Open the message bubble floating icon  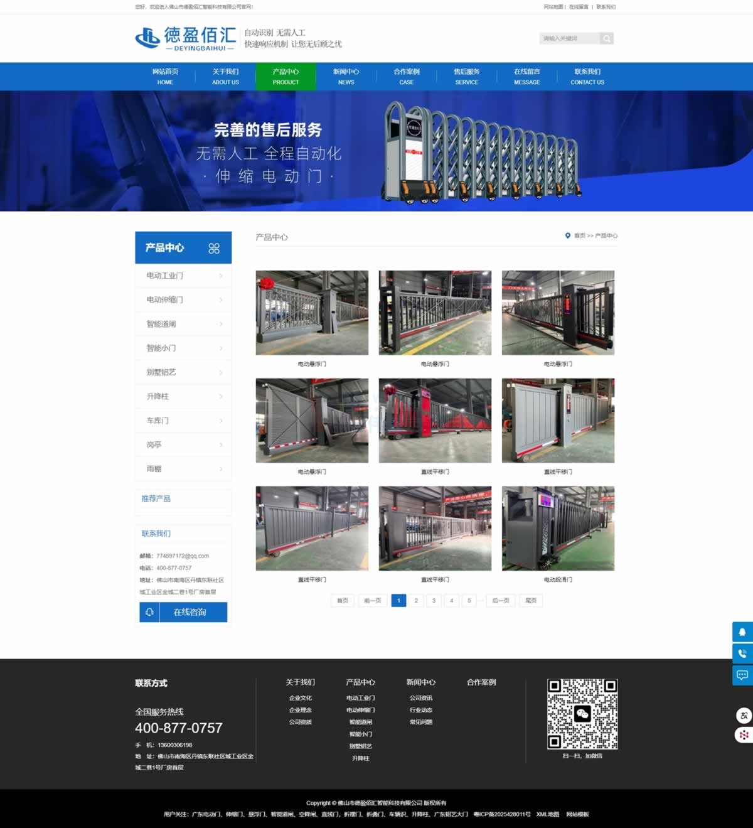click(x=742, y=675)
